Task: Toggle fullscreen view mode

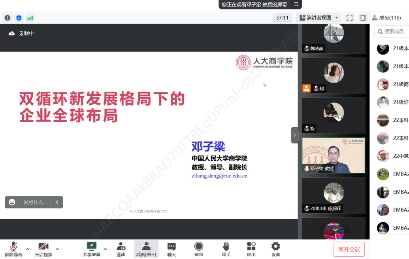Action: tap(349, 17)
